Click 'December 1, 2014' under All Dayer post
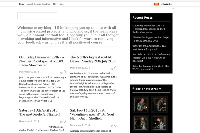This screenshot has height=133, width=200. (x=80, y=68)
